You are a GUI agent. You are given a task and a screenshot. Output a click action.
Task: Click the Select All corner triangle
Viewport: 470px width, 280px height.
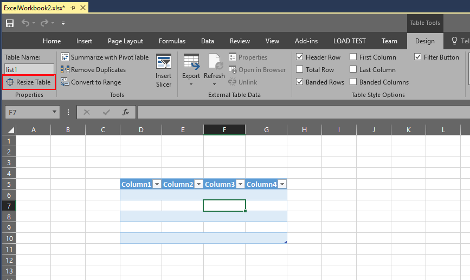pos(10,130)
